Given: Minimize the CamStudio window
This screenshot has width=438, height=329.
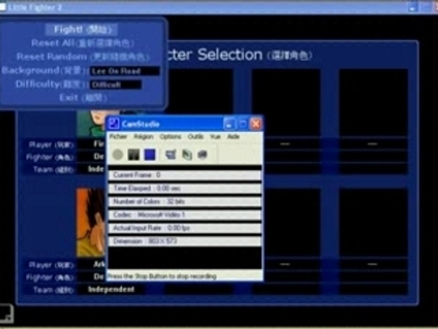Looking at the screenshot, I should tap(229, 124).
